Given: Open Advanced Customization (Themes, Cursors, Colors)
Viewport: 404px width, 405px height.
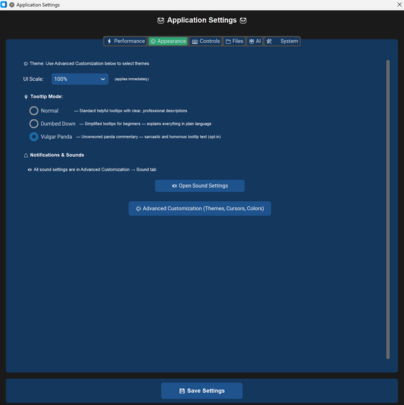Looking at the screenshot, I should coord(200,208).
